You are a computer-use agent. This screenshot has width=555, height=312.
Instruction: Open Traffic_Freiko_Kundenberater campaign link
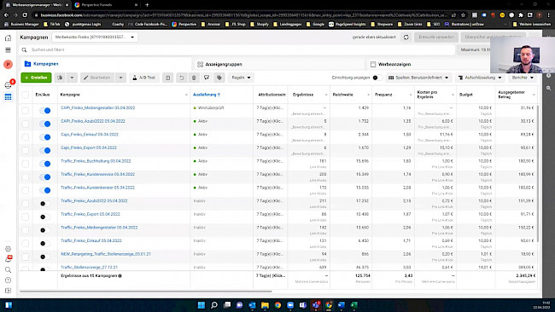(97, 188)
